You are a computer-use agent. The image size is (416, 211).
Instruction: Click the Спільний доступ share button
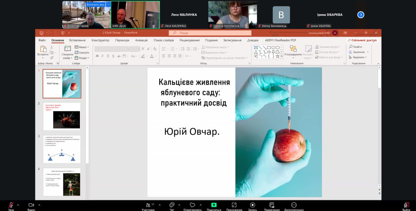pyautogui.click(x=362, y=40)
